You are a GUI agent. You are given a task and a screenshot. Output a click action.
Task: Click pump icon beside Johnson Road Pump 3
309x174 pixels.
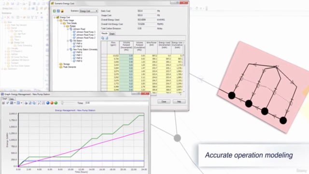[74, 32]
